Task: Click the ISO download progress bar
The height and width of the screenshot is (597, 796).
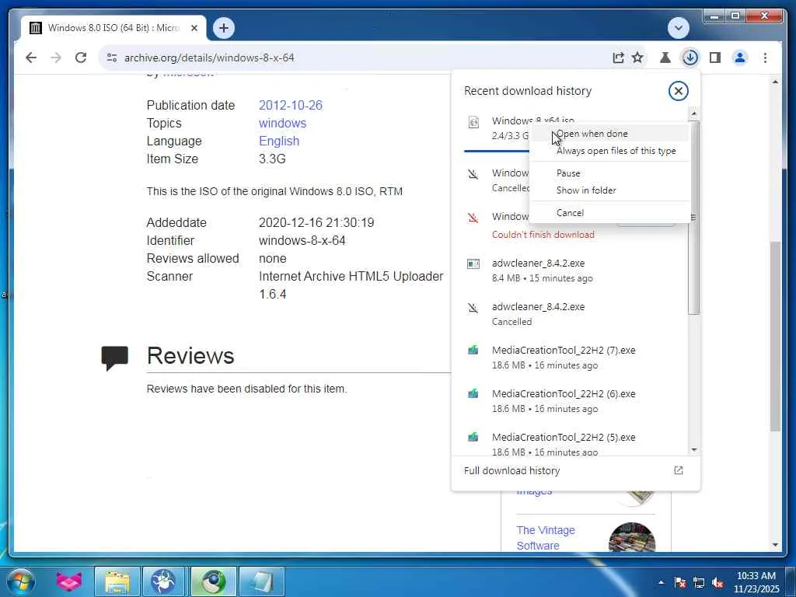Action: 497,151
